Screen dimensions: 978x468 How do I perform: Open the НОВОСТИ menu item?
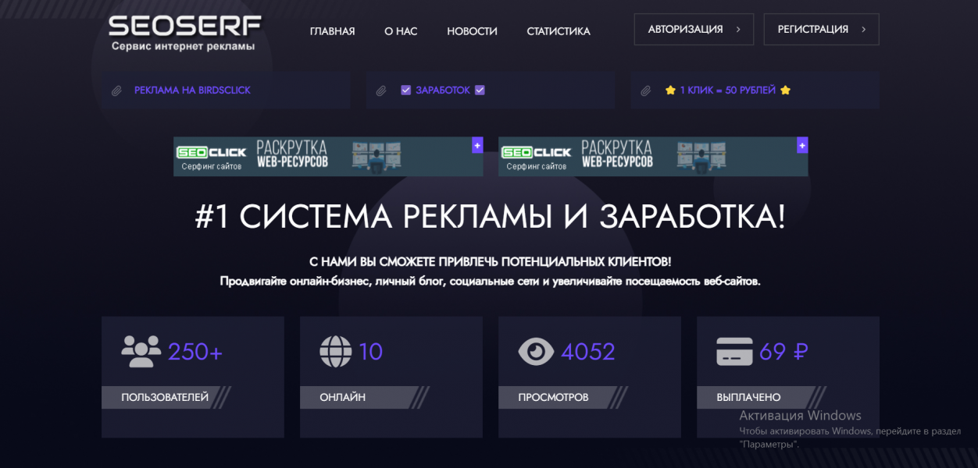click(x=472, y=31)
